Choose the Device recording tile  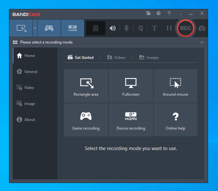click(131, 120)
